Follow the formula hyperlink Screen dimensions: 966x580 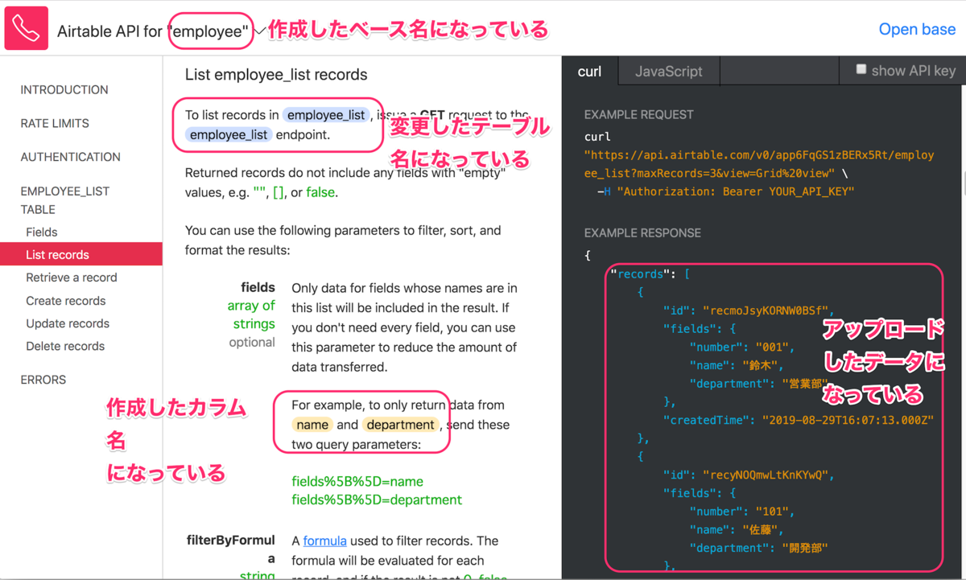325,541
